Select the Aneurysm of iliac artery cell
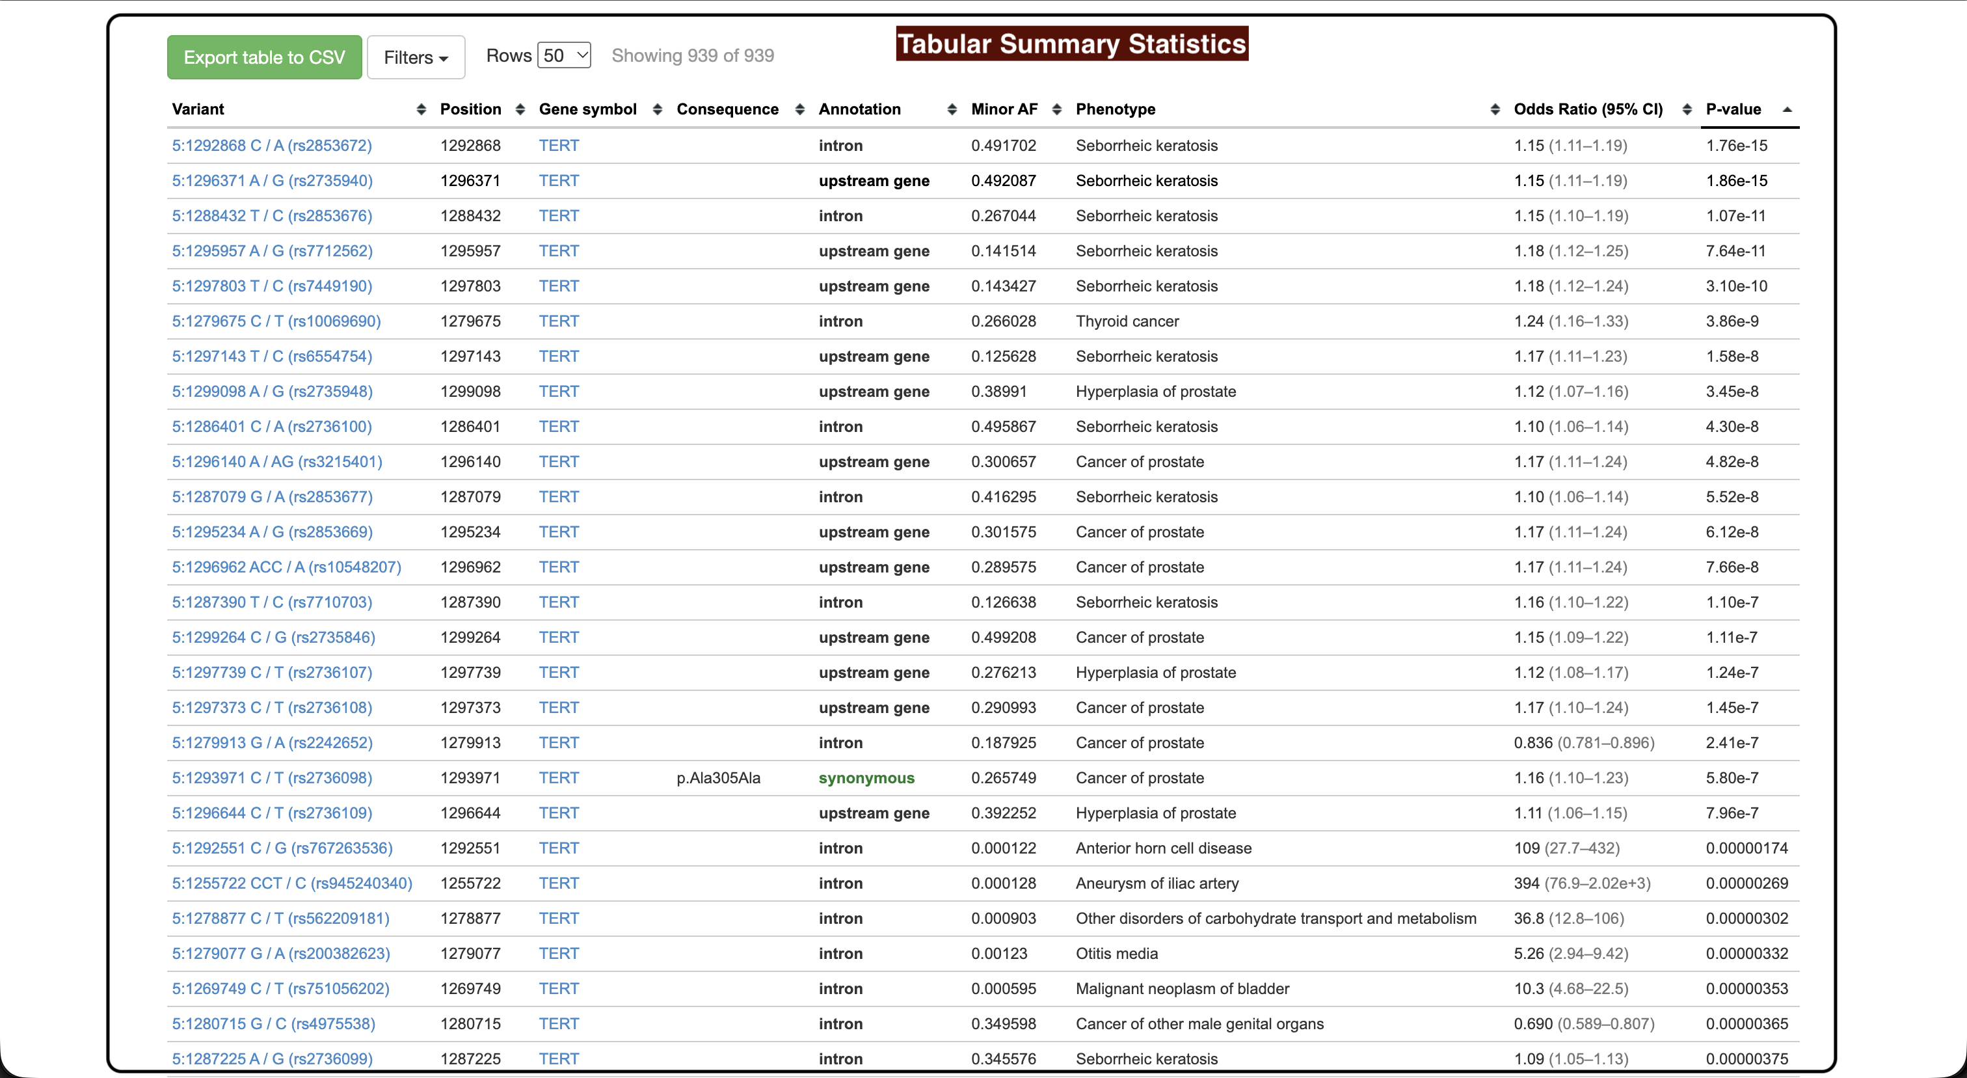1967x1078 pixels. coord(1157,883)
